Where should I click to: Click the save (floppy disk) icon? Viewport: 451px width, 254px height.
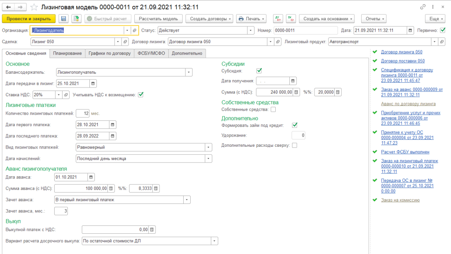click(63, 19)
